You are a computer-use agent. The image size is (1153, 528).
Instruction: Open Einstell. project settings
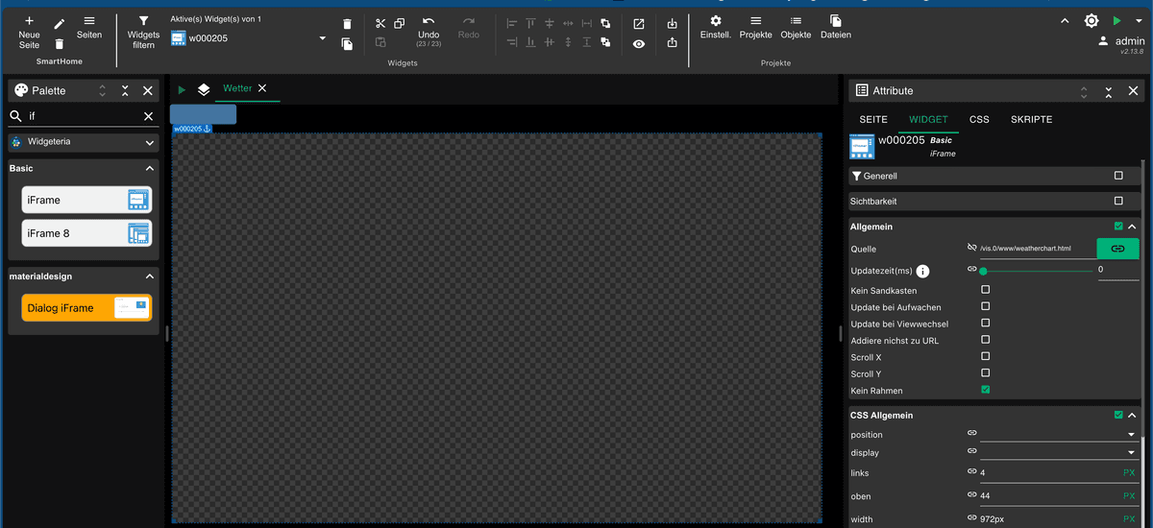pos(715,27)
